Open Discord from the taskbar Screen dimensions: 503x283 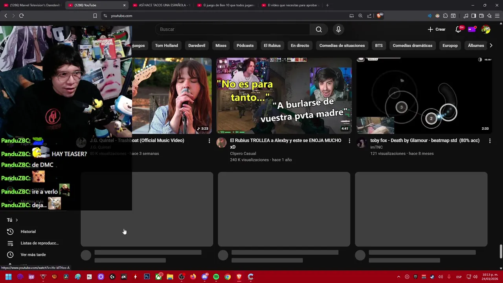pos(204,277)
